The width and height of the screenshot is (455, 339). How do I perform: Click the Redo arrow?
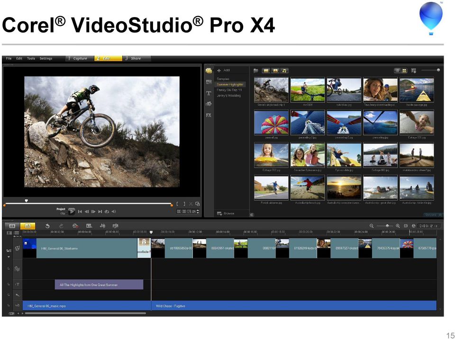(x=61, y=226)
